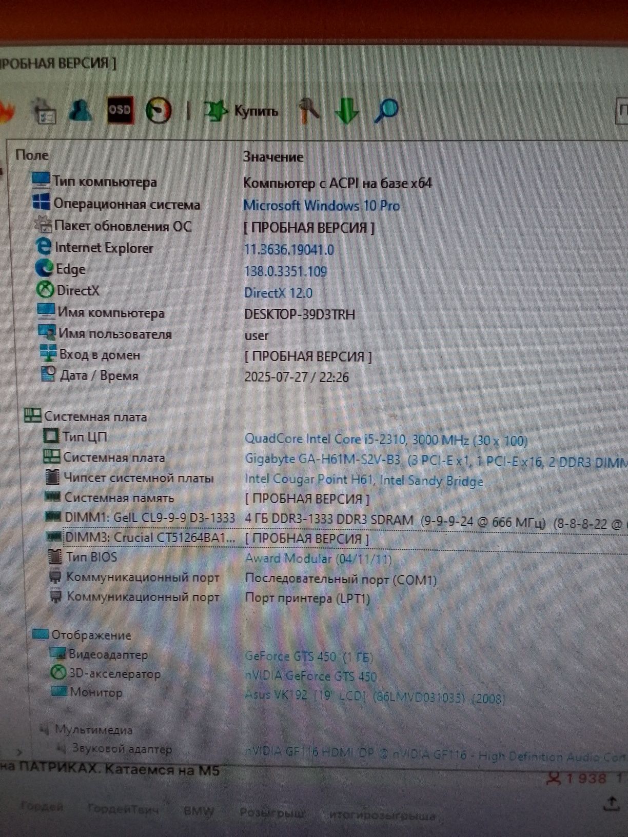This screenshot has height=837, width=628.
Task: Open the GeForce GTS 450 (1 ГБ) link
Action: [309, 656]
